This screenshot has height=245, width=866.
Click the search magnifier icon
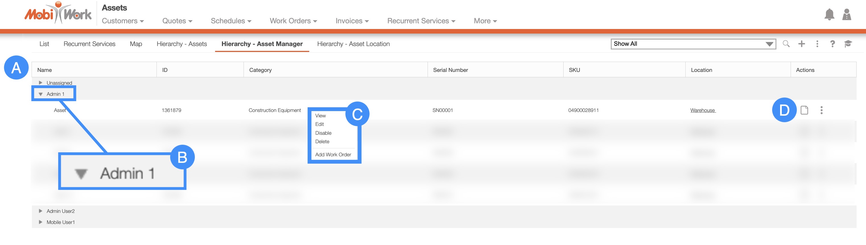(786, 44)
